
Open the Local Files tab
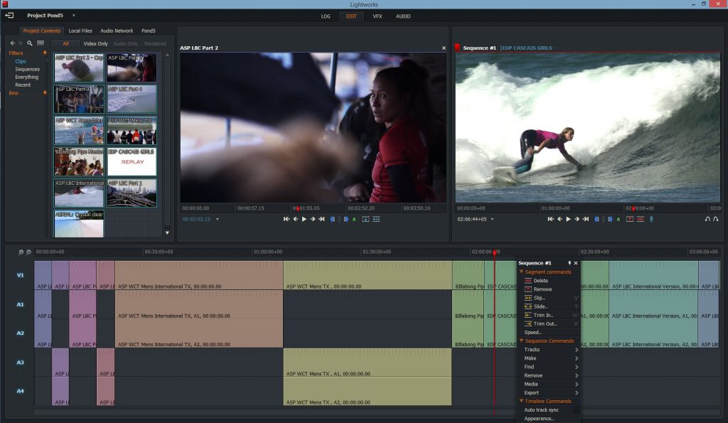(80, 31)
